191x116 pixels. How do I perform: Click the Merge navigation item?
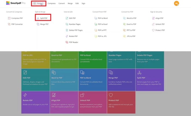[70, 4]
